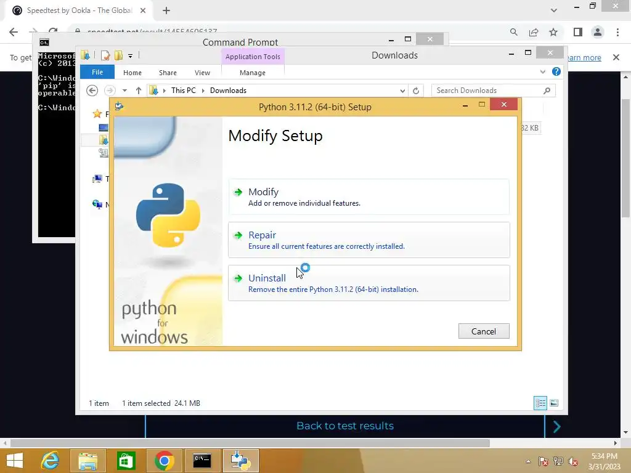Click the browser vertical scrollbar
Screen dimensions: 631x473
click(625, 158)
